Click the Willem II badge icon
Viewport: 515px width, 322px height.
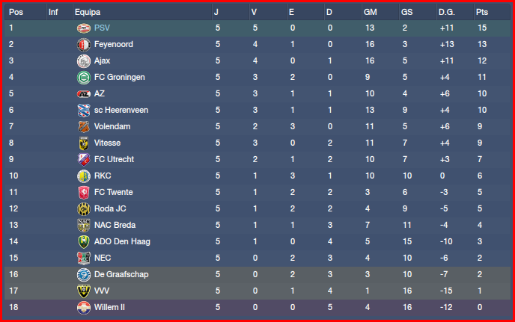[83, 307]
